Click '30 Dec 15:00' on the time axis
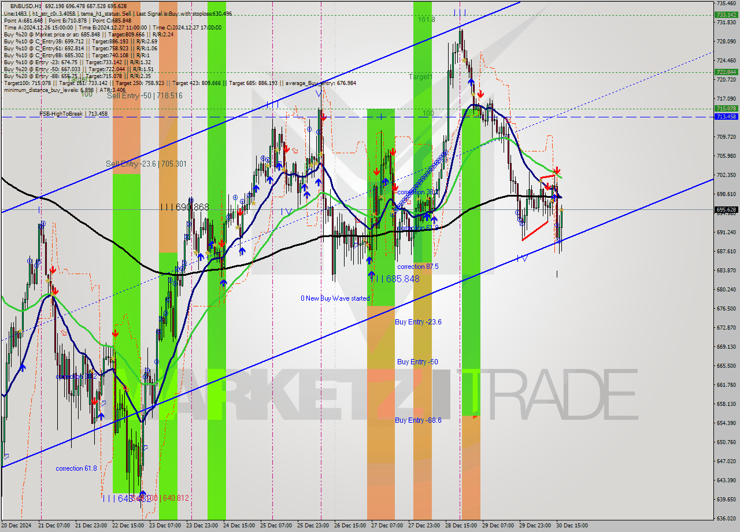 (572, 526)
